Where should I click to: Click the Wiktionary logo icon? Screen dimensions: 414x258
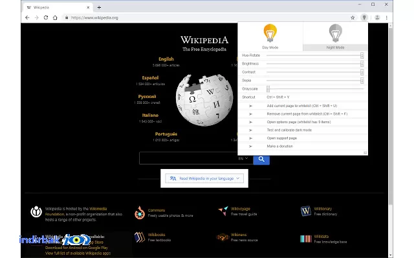tap(306, 211)
